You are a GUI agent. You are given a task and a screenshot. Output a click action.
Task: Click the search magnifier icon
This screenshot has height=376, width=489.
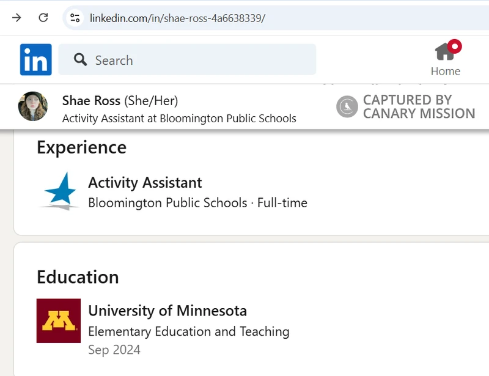pos(80,59)
